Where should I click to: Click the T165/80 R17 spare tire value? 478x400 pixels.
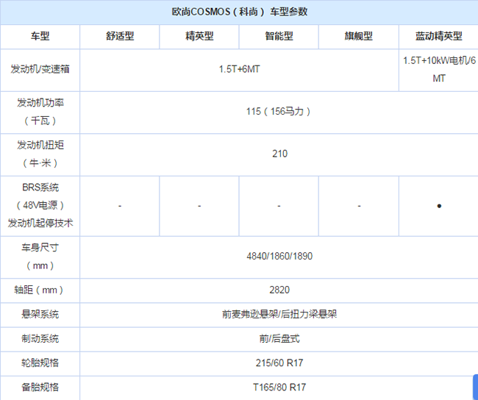coord(279,387)
